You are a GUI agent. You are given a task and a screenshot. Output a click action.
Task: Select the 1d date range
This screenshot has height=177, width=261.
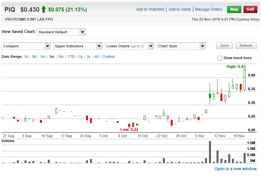click(x=26, y=56)
